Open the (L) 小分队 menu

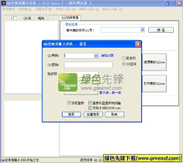click(x=89, y=9)
